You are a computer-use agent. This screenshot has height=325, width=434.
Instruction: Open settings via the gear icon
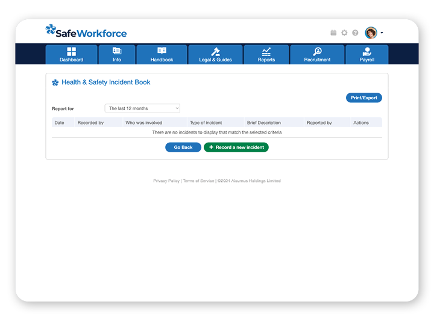point(344,33)
